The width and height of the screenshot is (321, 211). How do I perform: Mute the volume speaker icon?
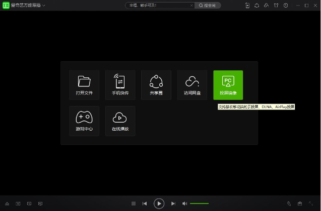[x=184, y=203]
